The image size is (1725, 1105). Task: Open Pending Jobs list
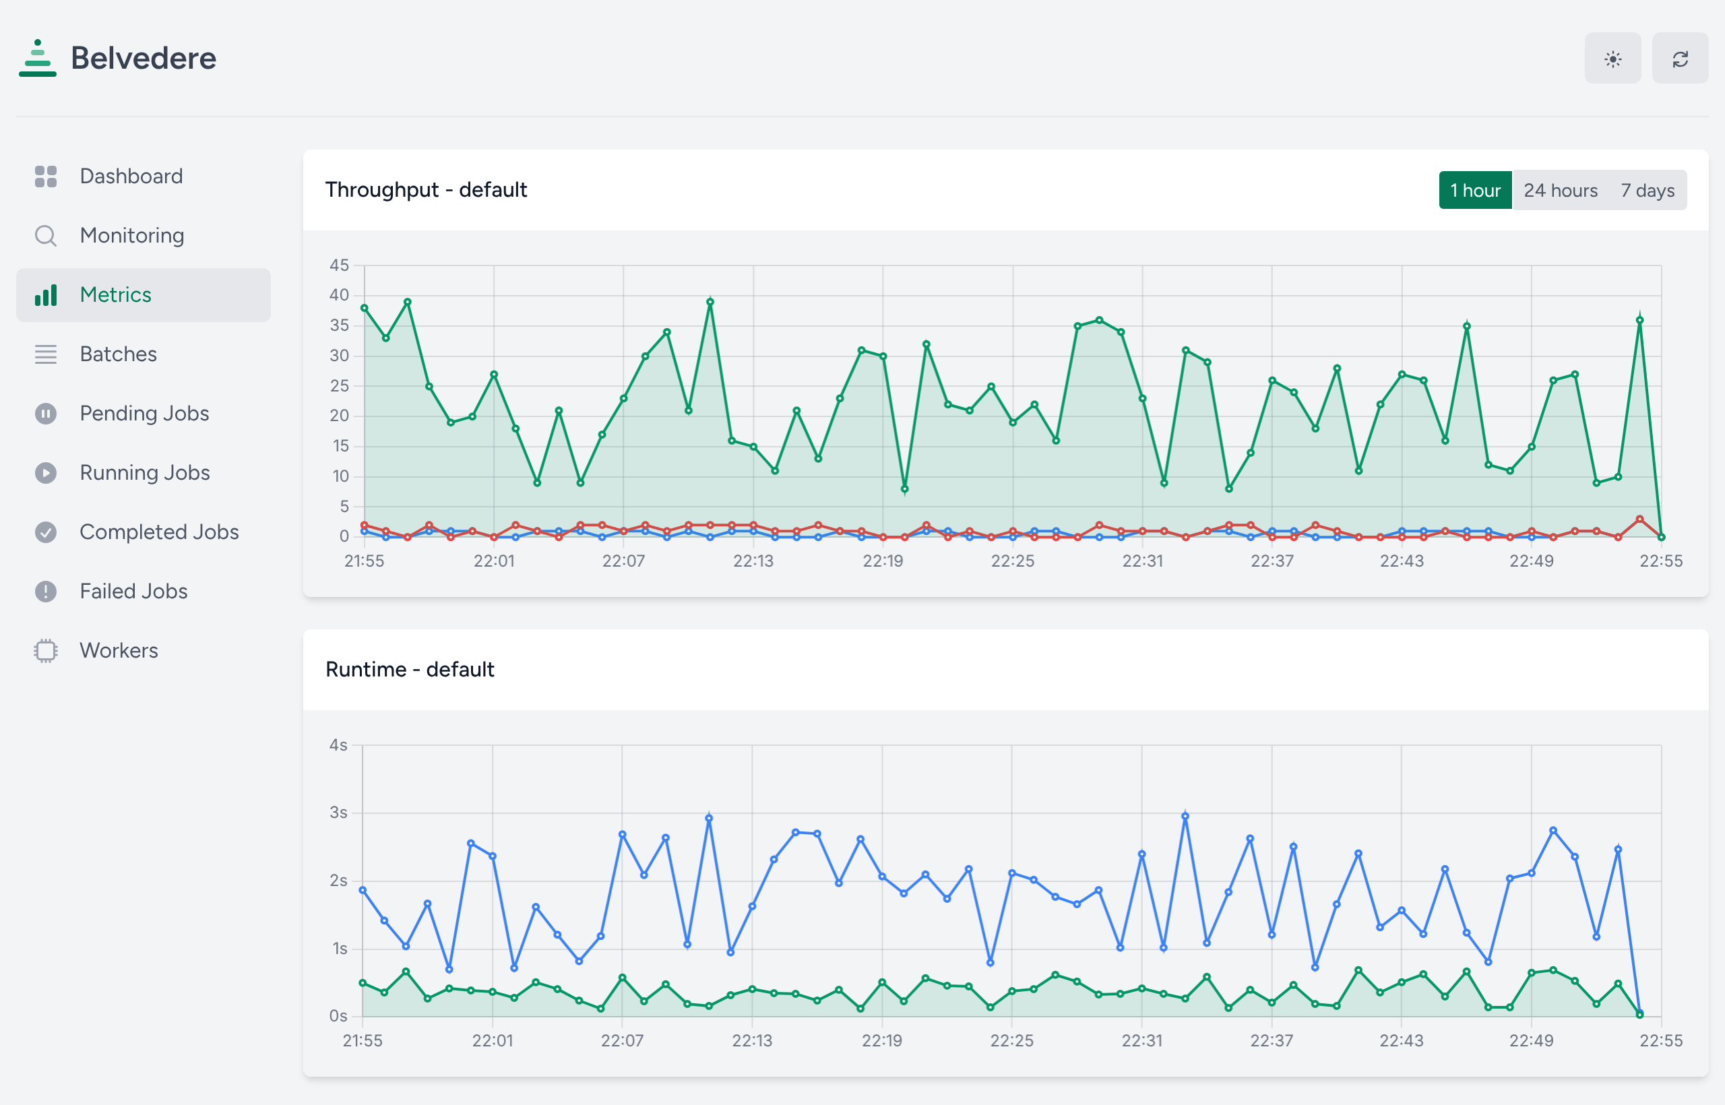144,413
